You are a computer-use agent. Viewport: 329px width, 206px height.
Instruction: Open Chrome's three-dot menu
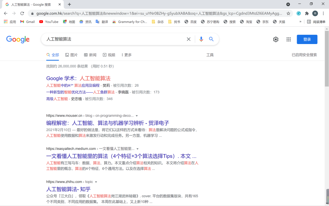point(323,13)
